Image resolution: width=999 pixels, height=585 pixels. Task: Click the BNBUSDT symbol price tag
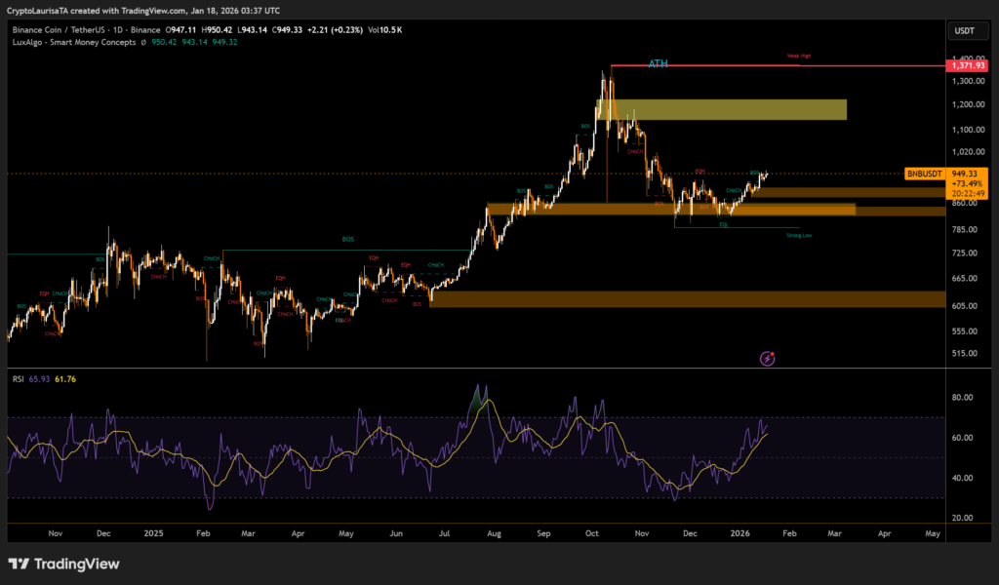[x=926, y=174]
